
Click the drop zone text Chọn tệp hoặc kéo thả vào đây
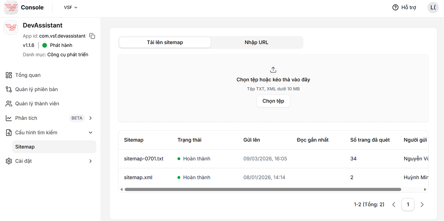(273, 80)
